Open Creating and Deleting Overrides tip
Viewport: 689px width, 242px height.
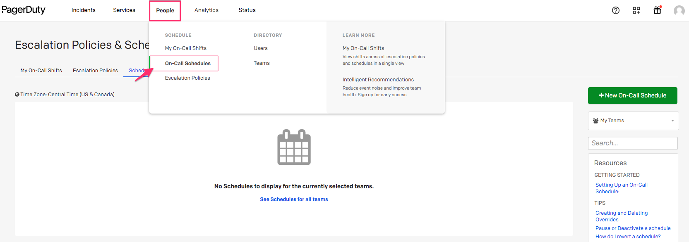coord(621,216)
